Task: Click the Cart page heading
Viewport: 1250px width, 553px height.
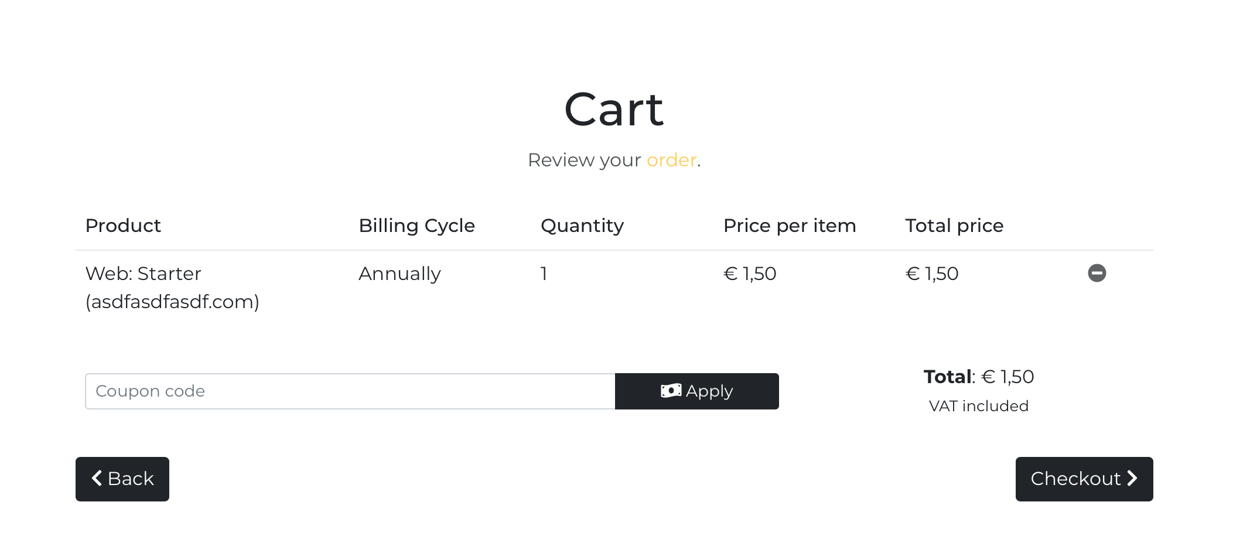Action: [x=614, y=110]
